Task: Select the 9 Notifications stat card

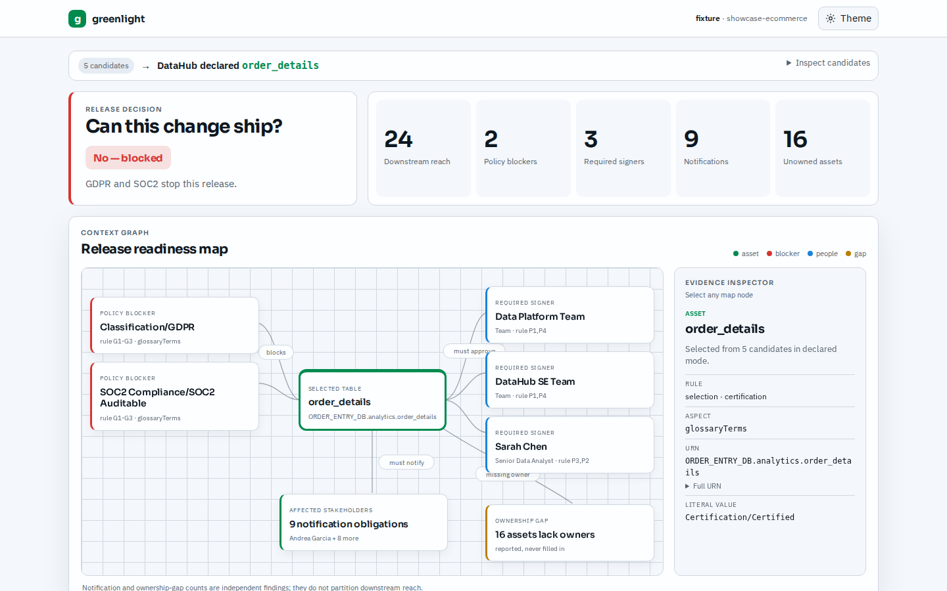Action: [x=723, y=148]
